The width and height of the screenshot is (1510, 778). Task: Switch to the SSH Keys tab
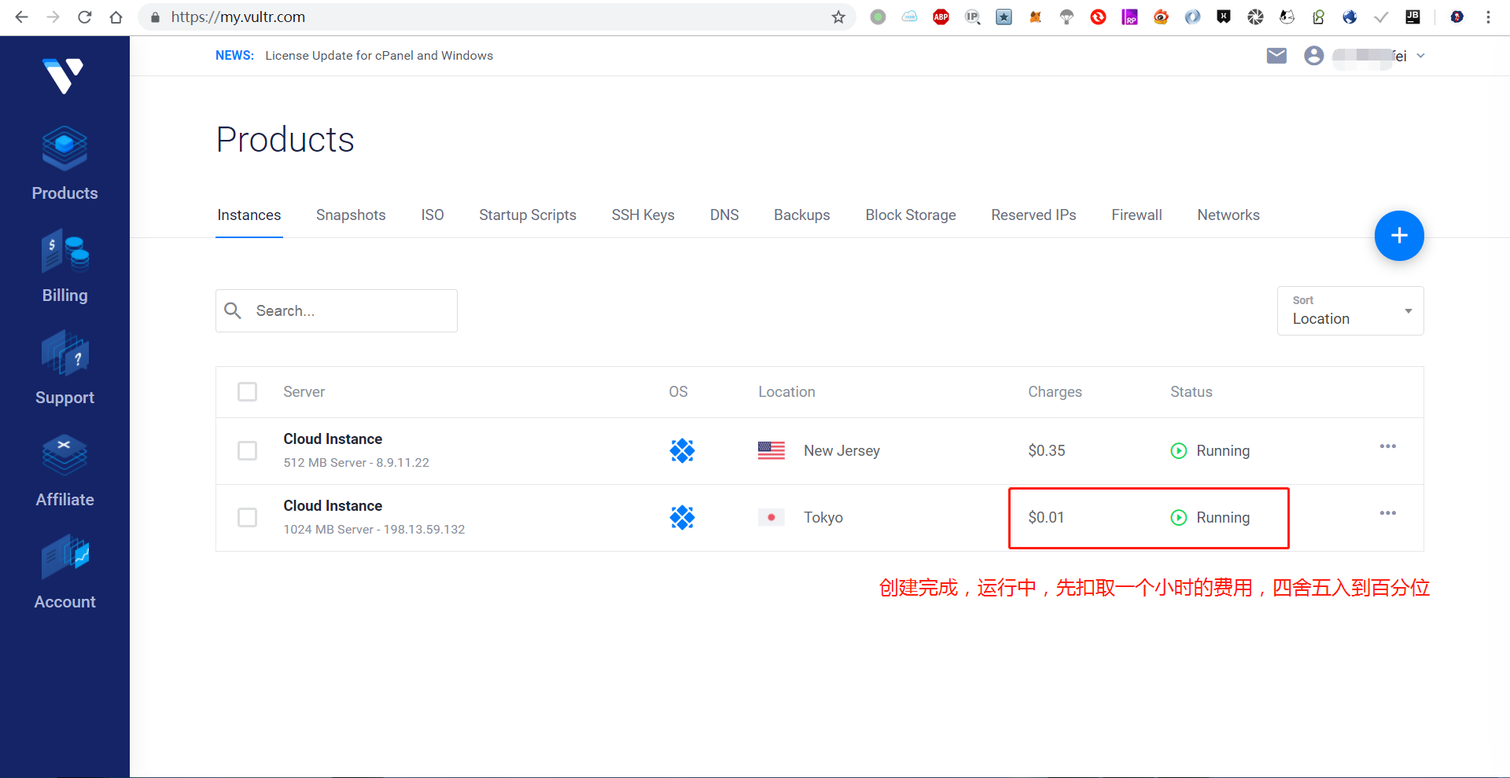[643, 215]
